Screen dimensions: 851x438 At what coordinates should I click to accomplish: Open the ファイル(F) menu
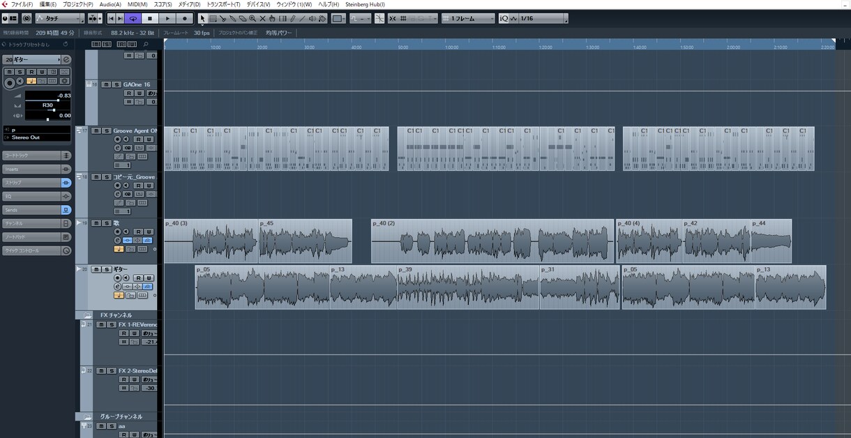(22, 4)
